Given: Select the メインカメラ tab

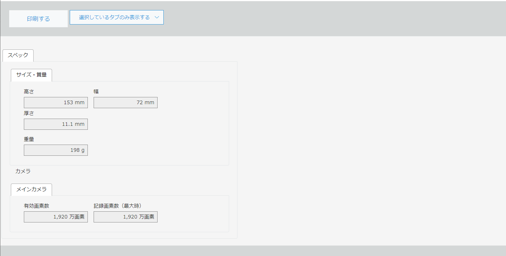Looking at the screenshot, I should coord(31,190).
